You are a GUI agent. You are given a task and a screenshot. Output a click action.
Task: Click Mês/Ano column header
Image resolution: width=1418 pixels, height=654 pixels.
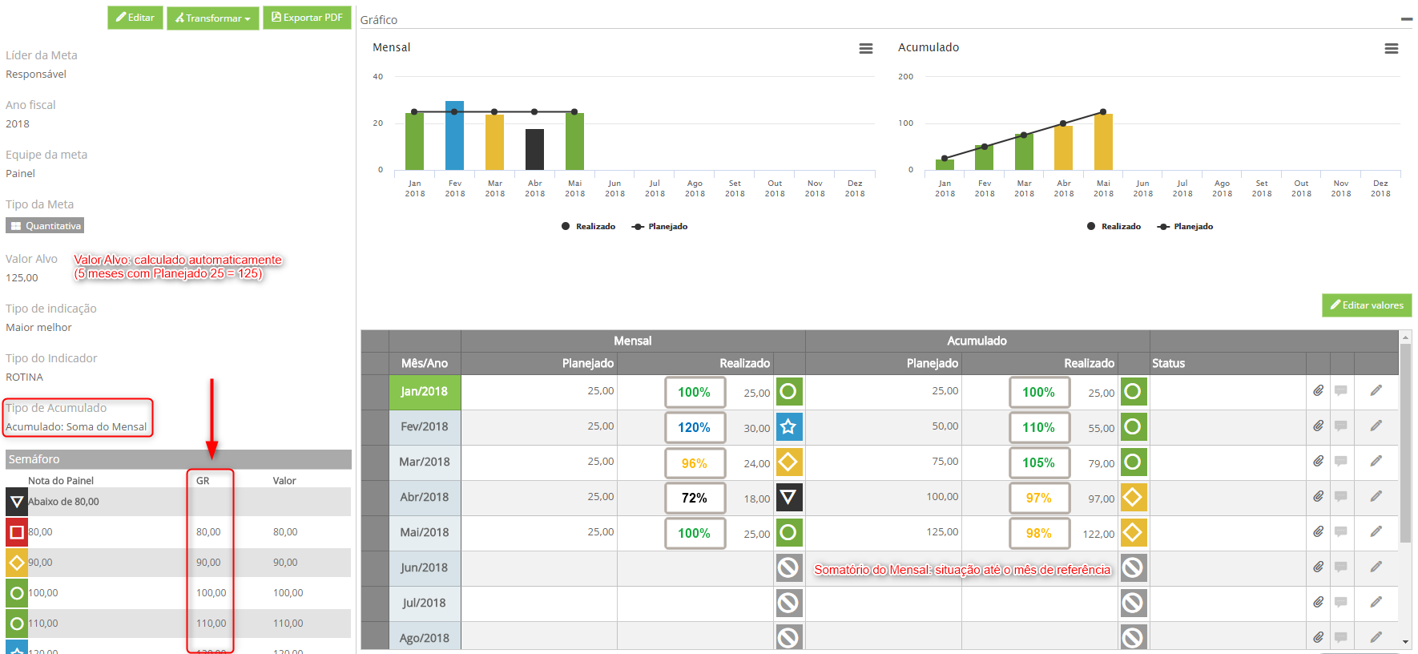pyautogui.click(x=425, y=363)
